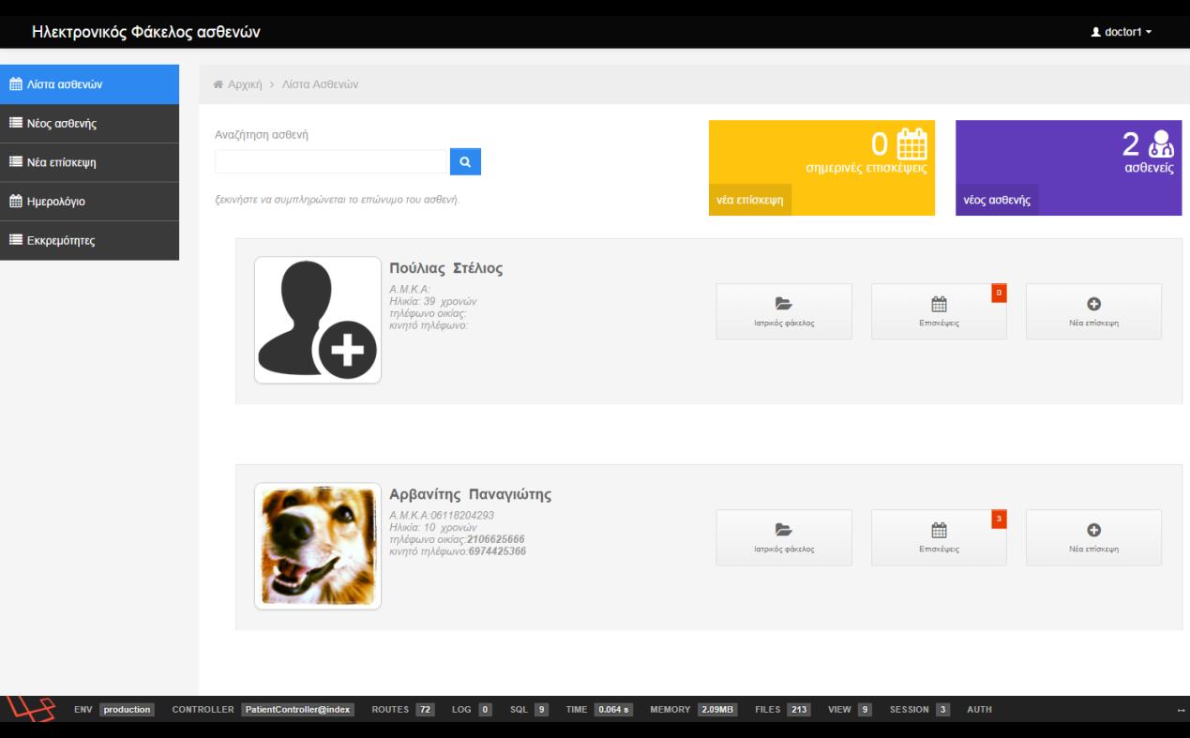Open Ιατρικός φάκελος for Αρβανίτης Παναγιώτης
This screenshot has height=738, width=1190.
[x=784, y=537]
